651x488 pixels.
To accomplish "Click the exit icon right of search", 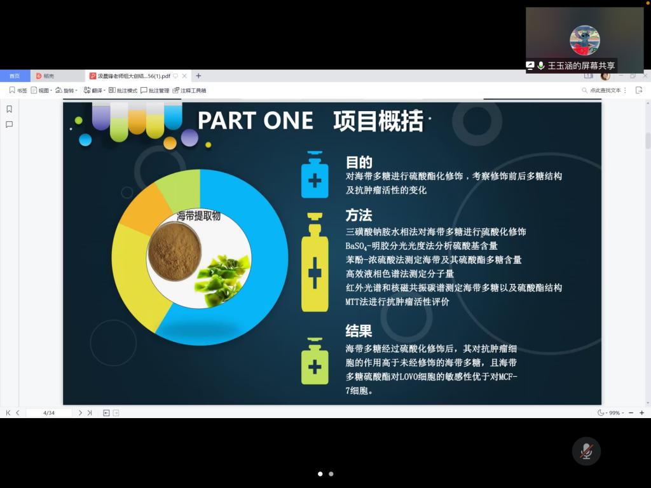I will 639,90.
